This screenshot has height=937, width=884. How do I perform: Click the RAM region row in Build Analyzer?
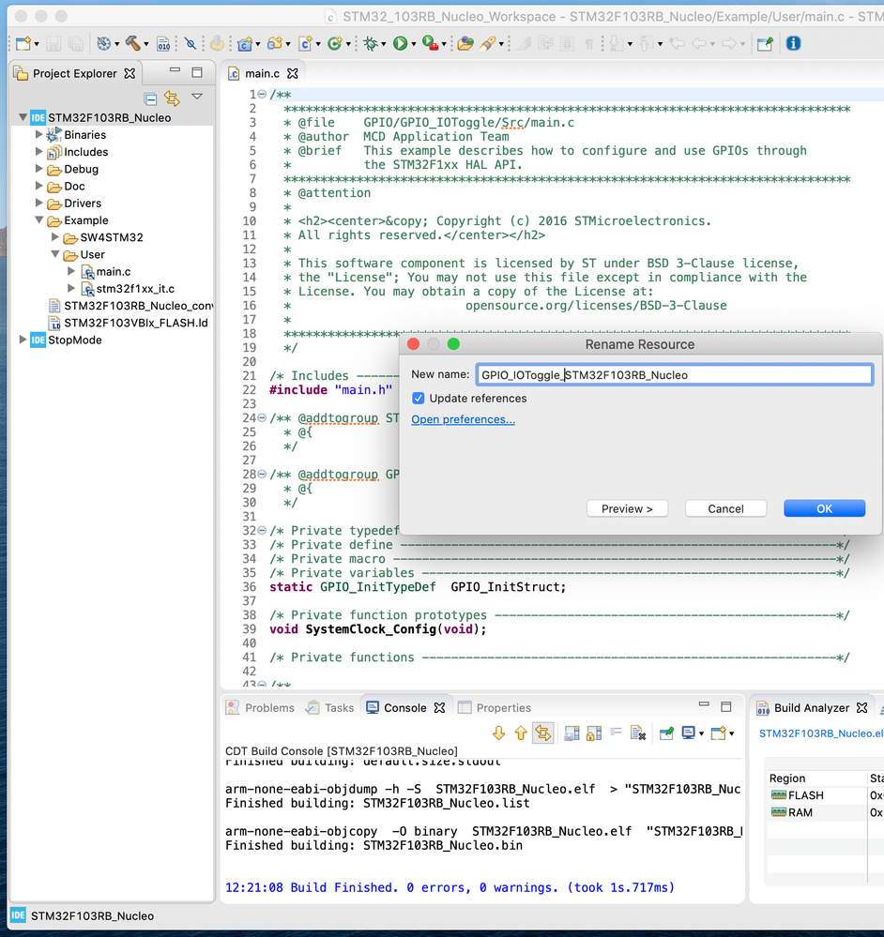tap(824, 812)
